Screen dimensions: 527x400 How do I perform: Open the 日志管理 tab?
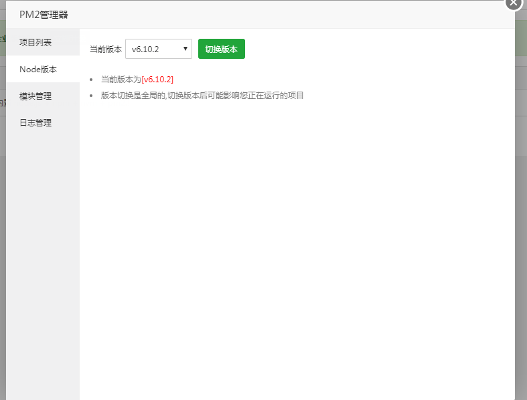click(43, 123)
